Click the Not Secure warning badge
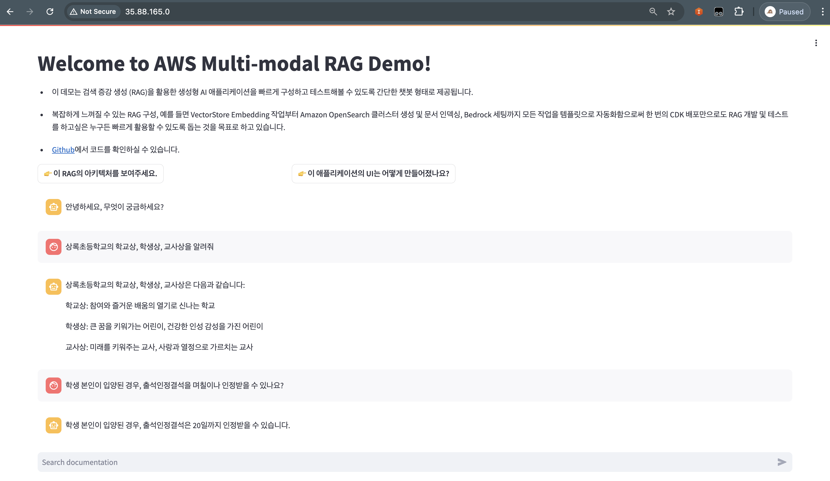830x481 pixels. tap(93, 12)
